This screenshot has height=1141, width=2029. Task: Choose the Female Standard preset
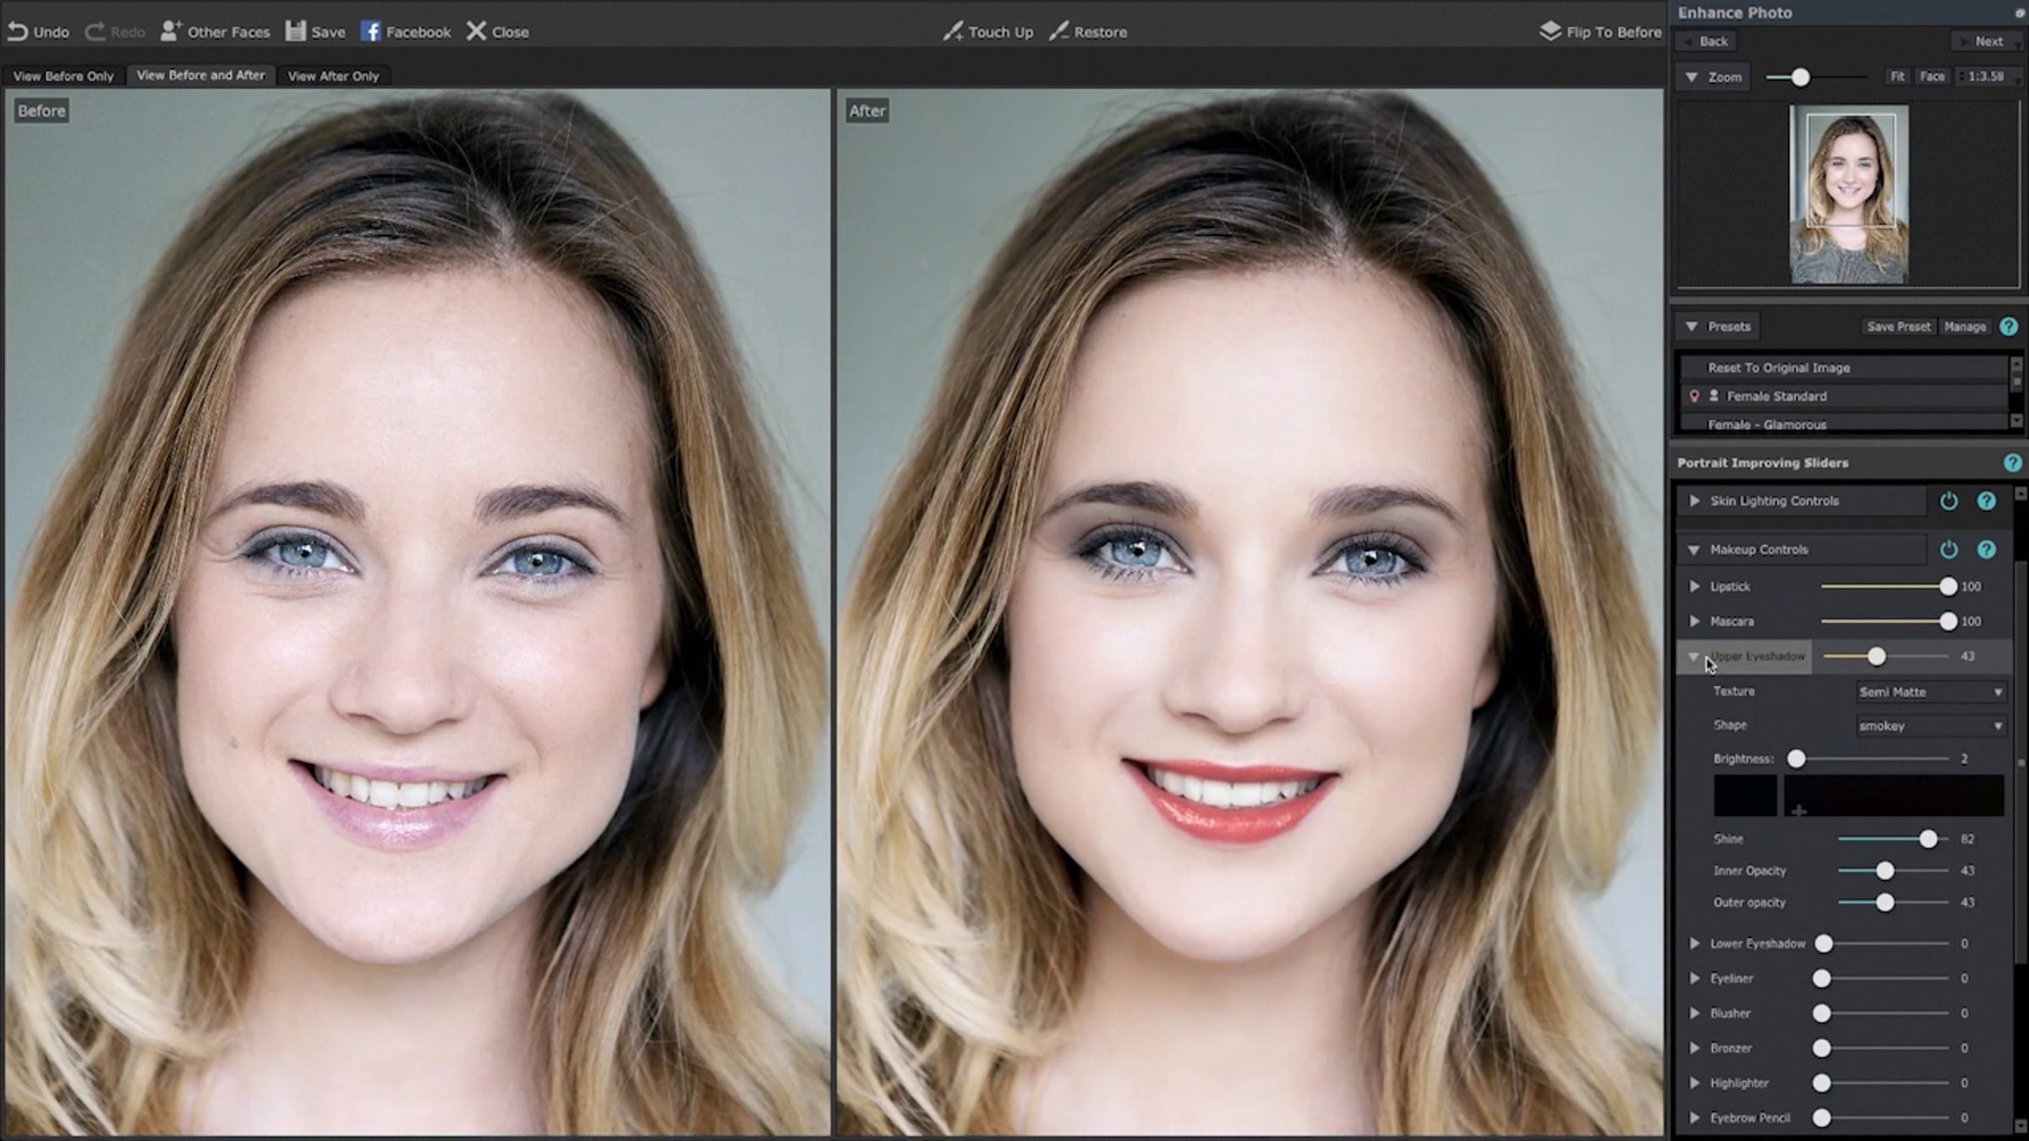(1776, 396)
